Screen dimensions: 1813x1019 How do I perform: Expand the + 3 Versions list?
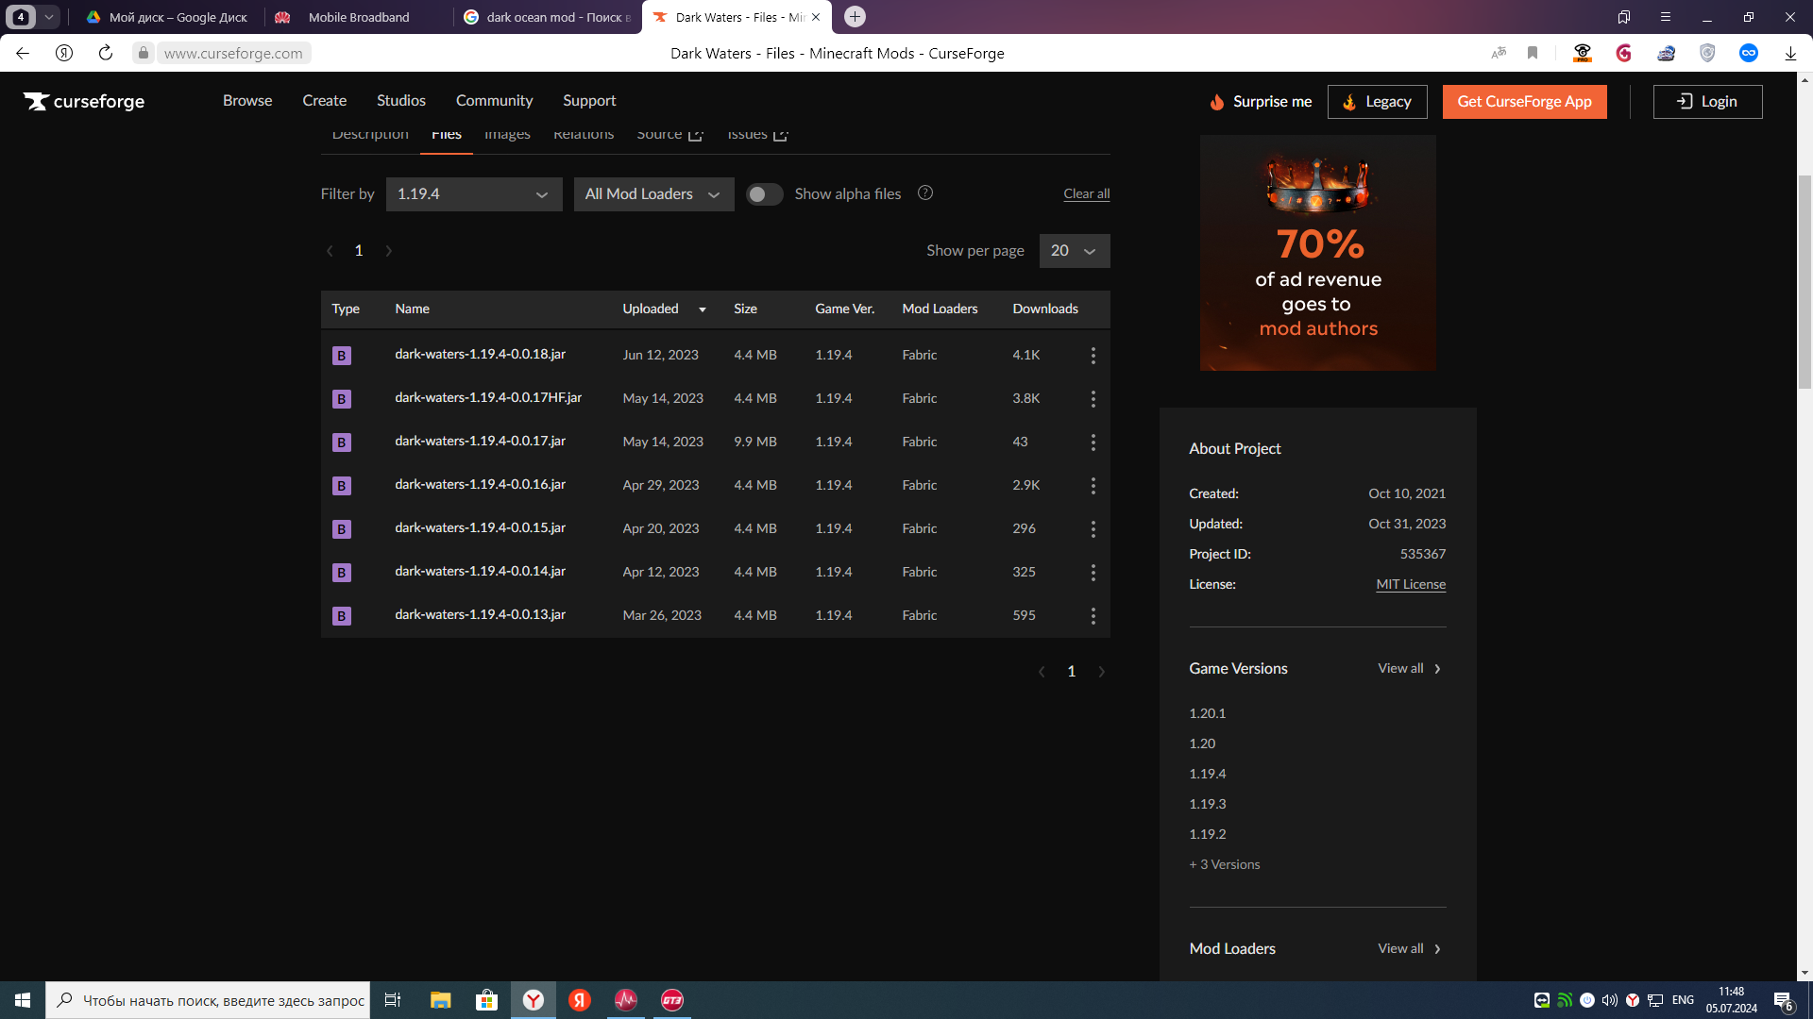click(x=1225, y=864)
